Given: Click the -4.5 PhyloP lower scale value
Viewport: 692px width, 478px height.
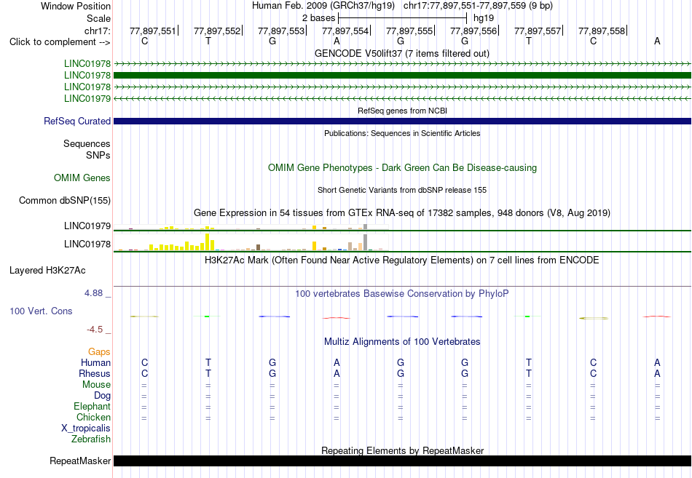Looking at the screenshot, I should tap(95, 330).
